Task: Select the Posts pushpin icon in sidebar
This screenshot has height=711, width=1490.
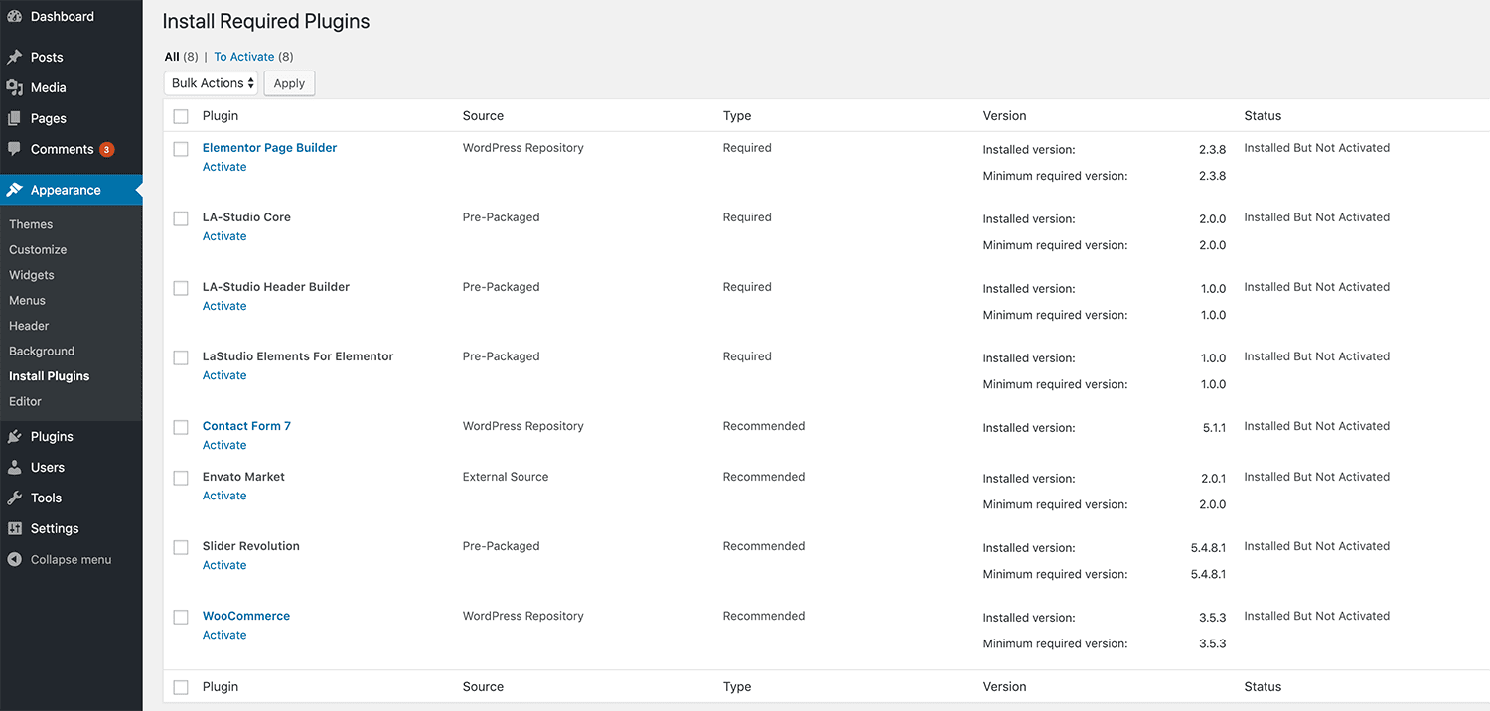Action: pos(14,57)
